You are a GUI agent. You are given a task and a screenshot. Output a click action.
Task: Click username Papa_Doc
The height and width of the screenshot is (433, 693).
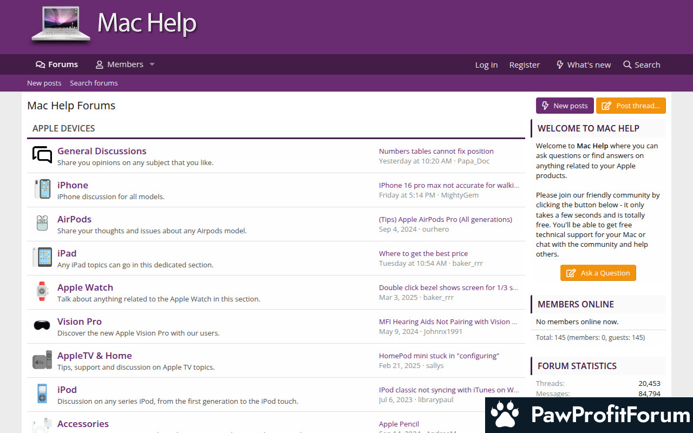click(x=473, y=161)
